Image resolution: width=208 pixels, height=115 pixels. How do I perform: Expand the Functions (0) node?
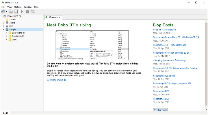pyautogui.click(x=6, y=36)
